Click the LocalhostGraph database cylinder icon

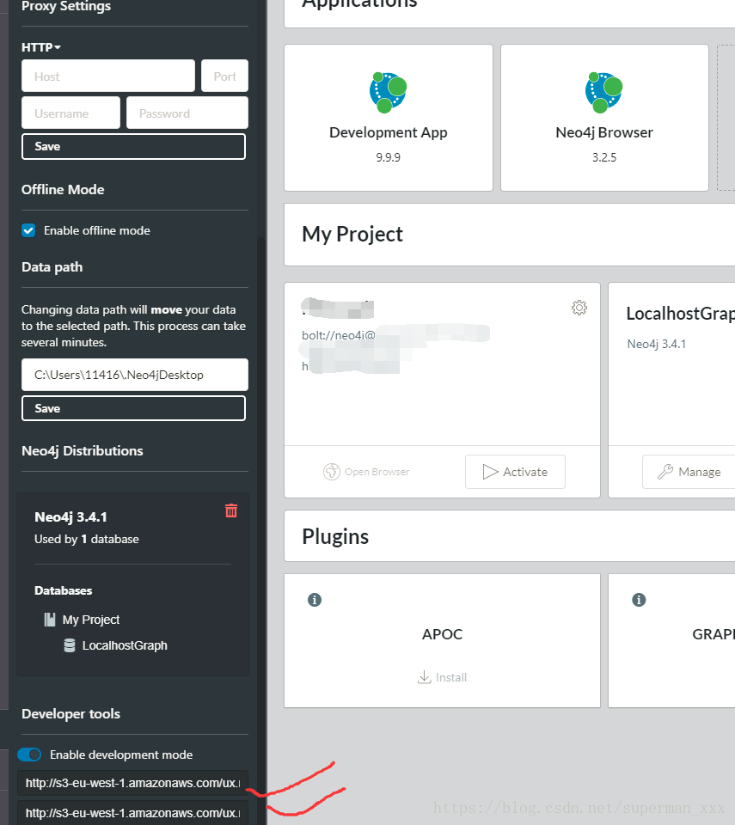[70, 645]
